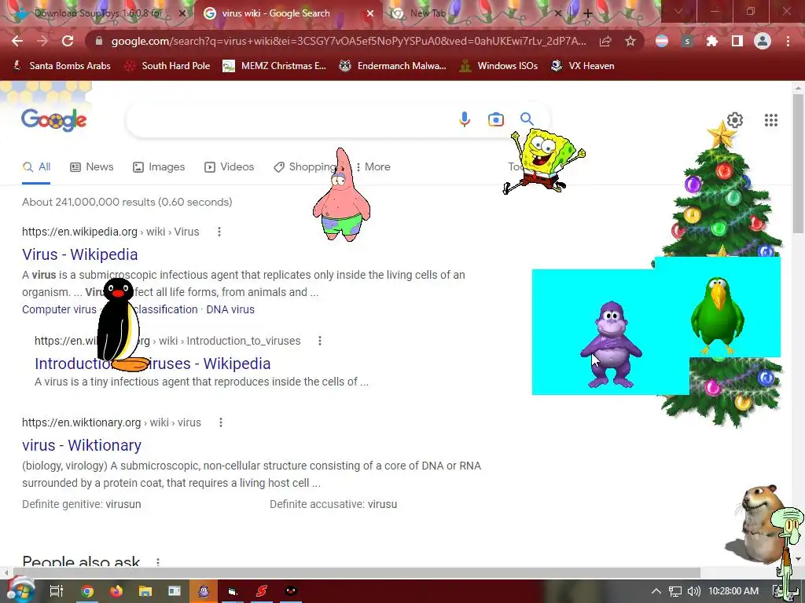The width and height of the screenshot is (805, 603).
Task: Search by image with the camera icon
Action: tap(495, 119)
